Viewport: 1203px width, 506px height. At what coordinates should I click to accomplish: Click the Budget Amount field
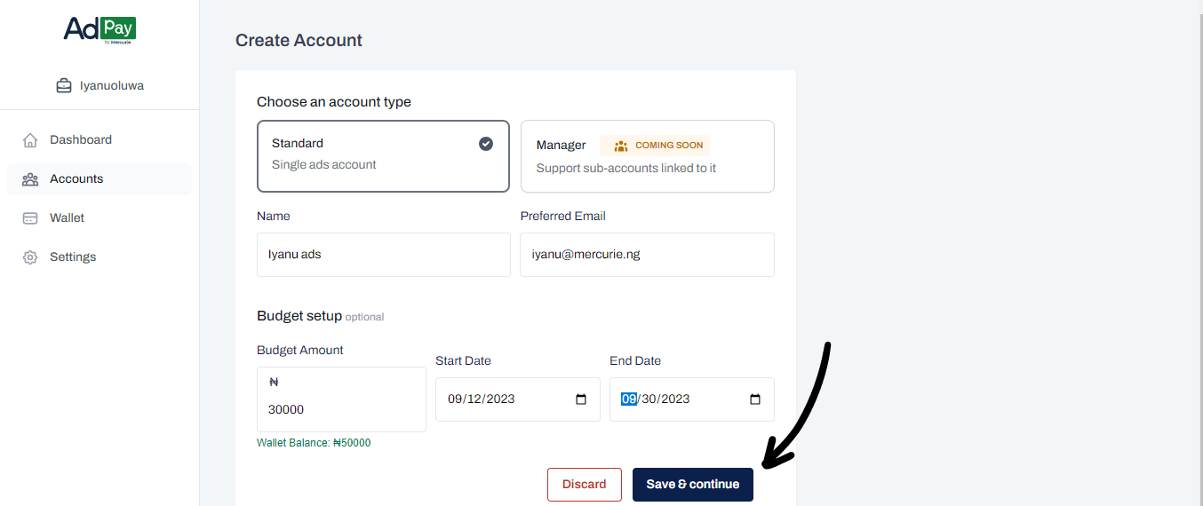[x=341, y=409]
